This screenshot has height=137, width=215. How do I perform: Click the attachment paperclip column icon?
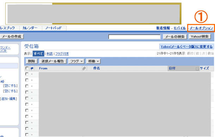click(x=84, y=68)
